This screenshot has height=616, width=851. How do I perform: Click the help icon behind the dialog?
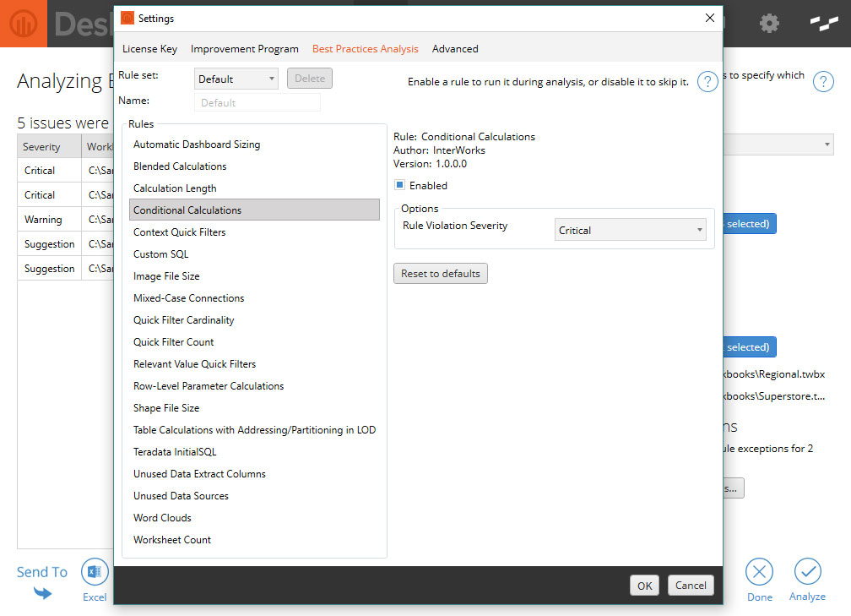pyautogui.click(x=823, y=82)
